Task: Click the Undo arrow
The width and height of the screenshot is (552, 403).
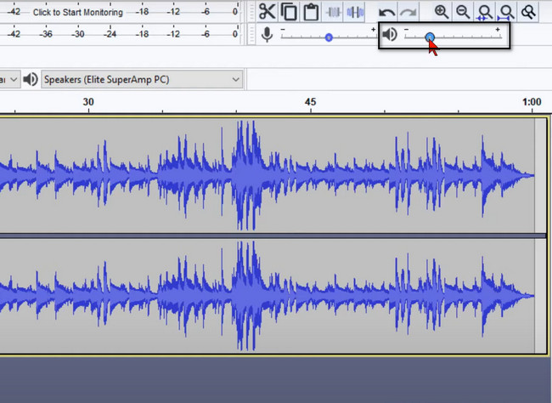Action: point(386,13)
